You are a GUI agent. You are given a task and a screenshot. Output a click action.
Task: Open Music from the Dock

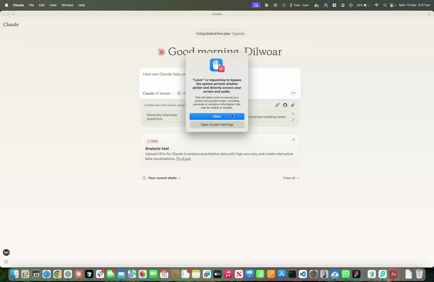point(228,274)
